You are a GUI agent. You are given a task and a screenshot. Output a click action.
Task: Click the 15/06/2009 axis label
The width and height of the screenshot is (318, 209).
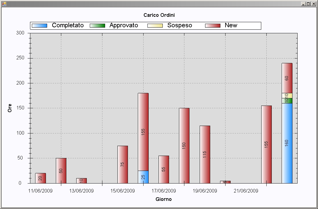tap(123, 191)
